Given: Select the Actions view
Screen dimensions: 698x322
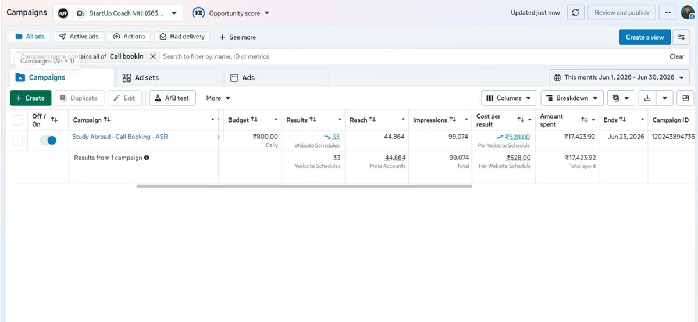Looking at the screenshot, I should (x=129, y=37).
